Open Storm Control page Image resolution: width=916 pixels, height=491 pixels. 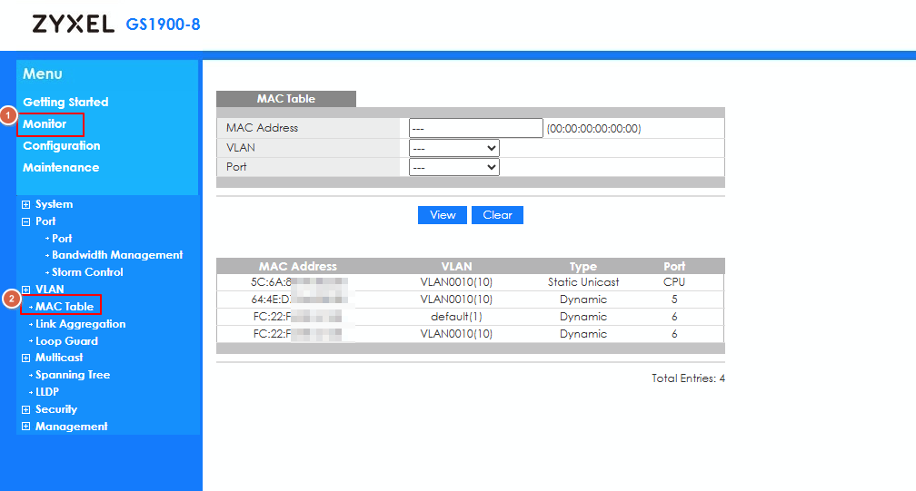87,272
